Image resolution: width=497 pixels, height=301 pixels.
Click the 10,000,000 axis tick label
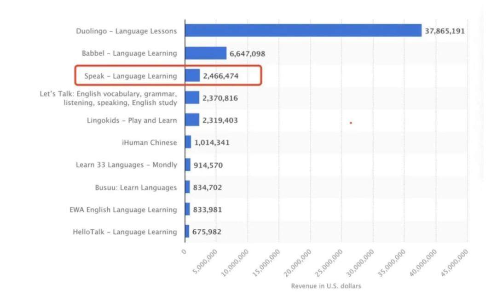pos(235,263)
